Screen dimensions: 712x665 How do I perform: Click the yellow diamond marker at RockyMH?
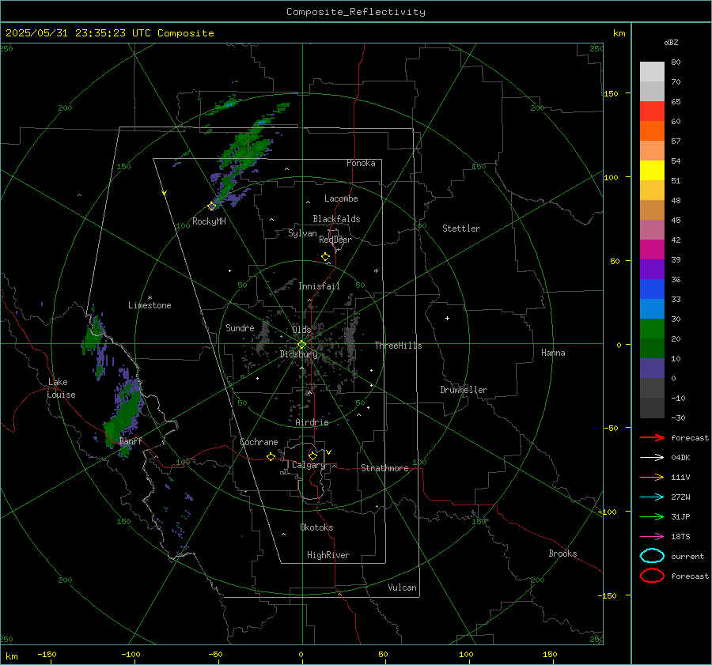[x=211, y=206]
